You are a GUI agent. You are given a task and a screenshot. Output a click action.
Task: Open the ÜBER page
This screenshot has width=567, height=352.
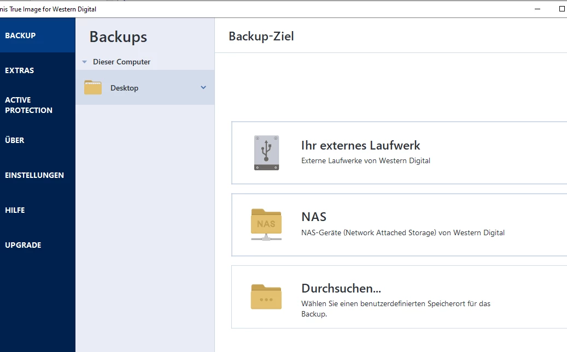[15, 140]
